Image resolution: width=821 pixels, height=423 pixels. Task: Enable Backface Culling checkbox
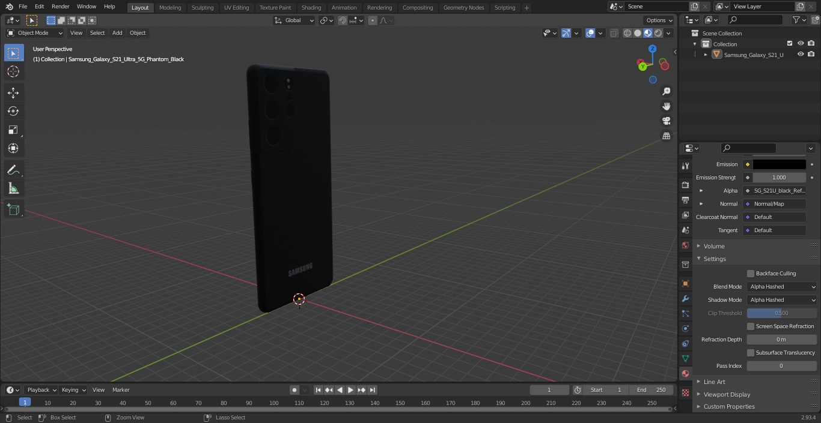click(751, 274)
